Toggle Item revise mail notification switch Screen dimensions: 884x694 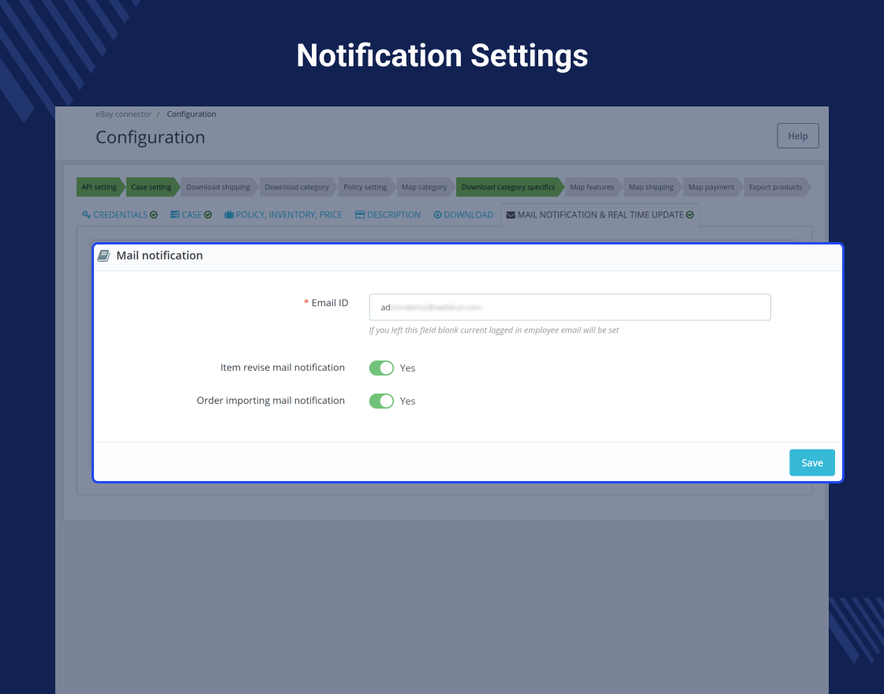tap(382, 368)
